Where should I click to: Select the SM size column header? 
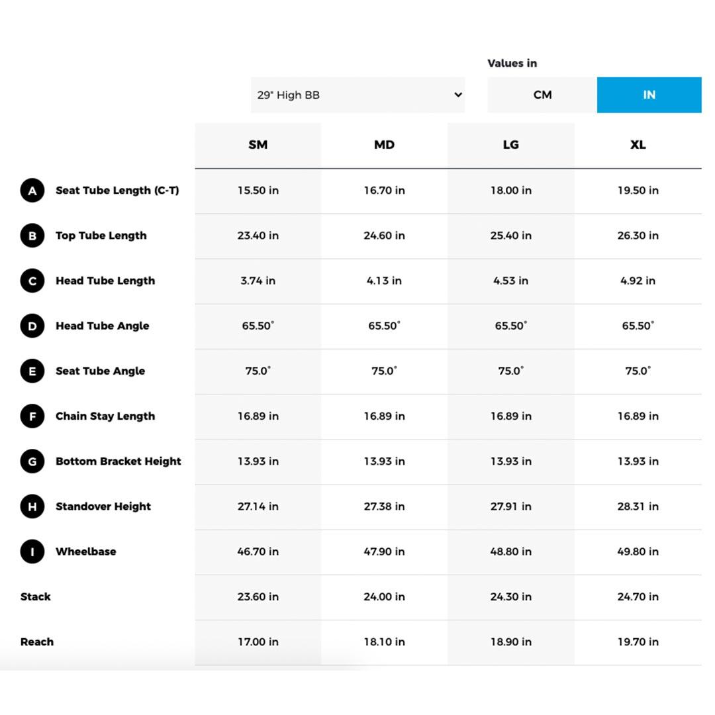[x=258, y=145]
